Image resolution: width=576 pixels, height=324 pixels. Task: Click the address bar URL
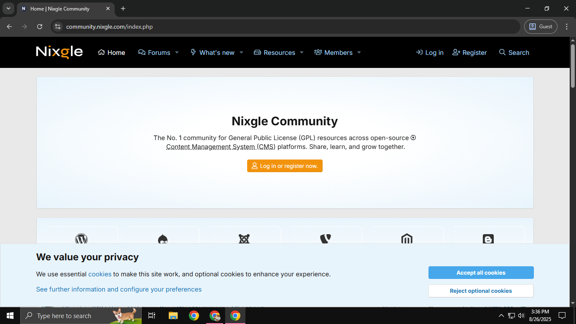pos(109,27)
